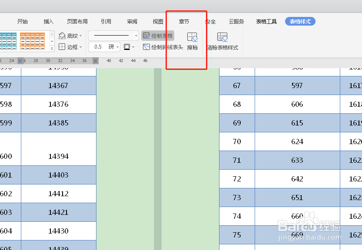Click table cell 14412
362x250 pixels.
58,194
